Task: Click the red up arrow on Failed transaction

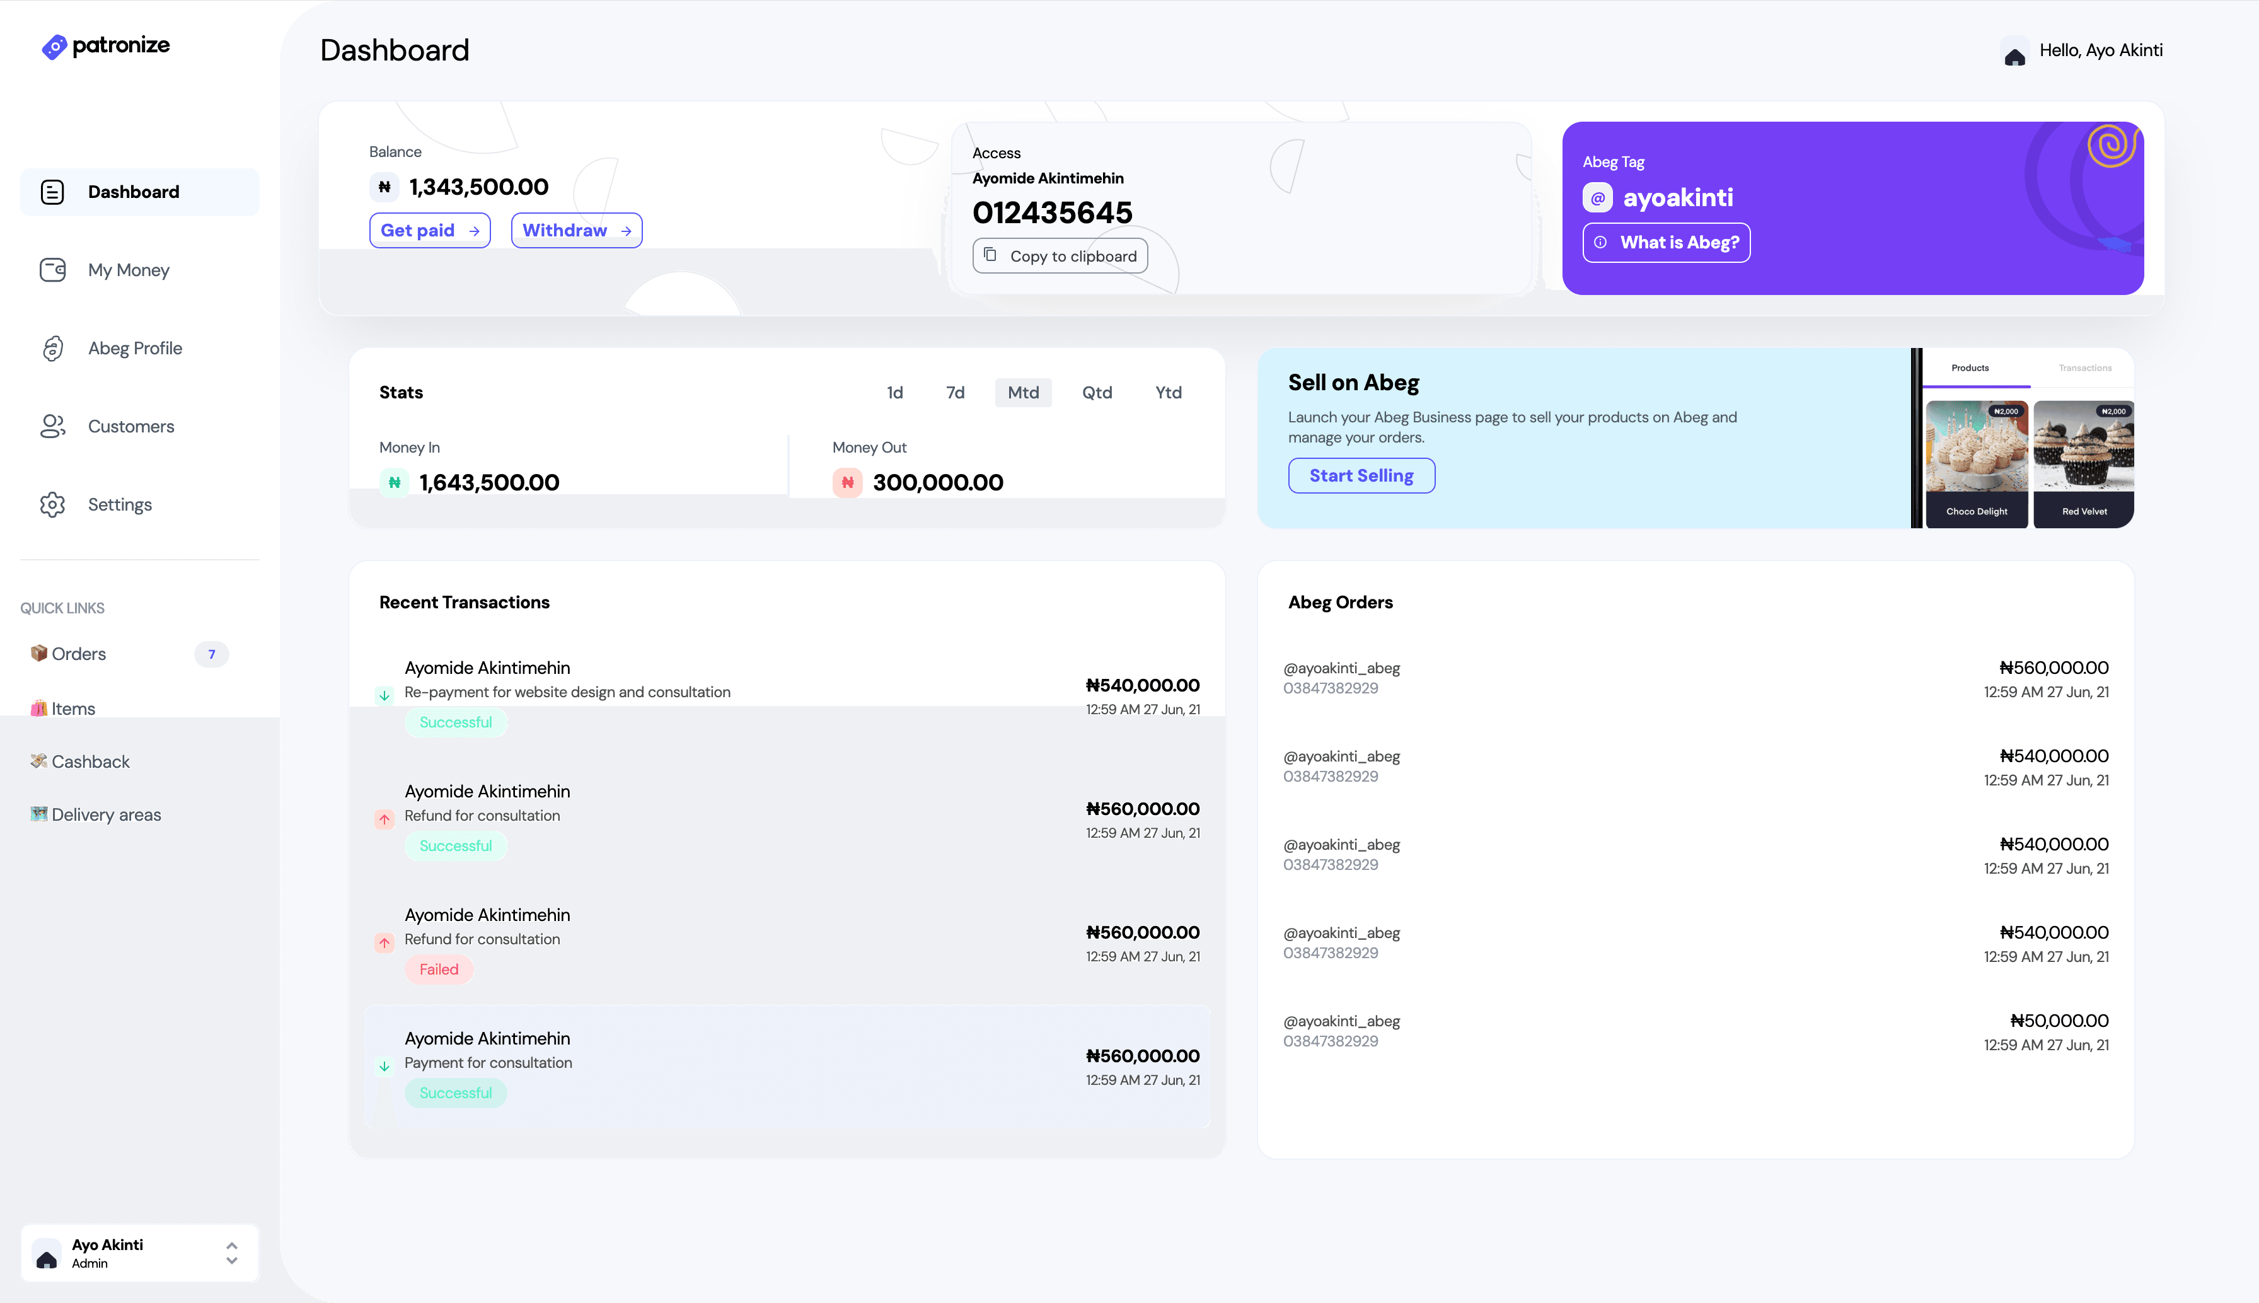Action: pos(384,942)
